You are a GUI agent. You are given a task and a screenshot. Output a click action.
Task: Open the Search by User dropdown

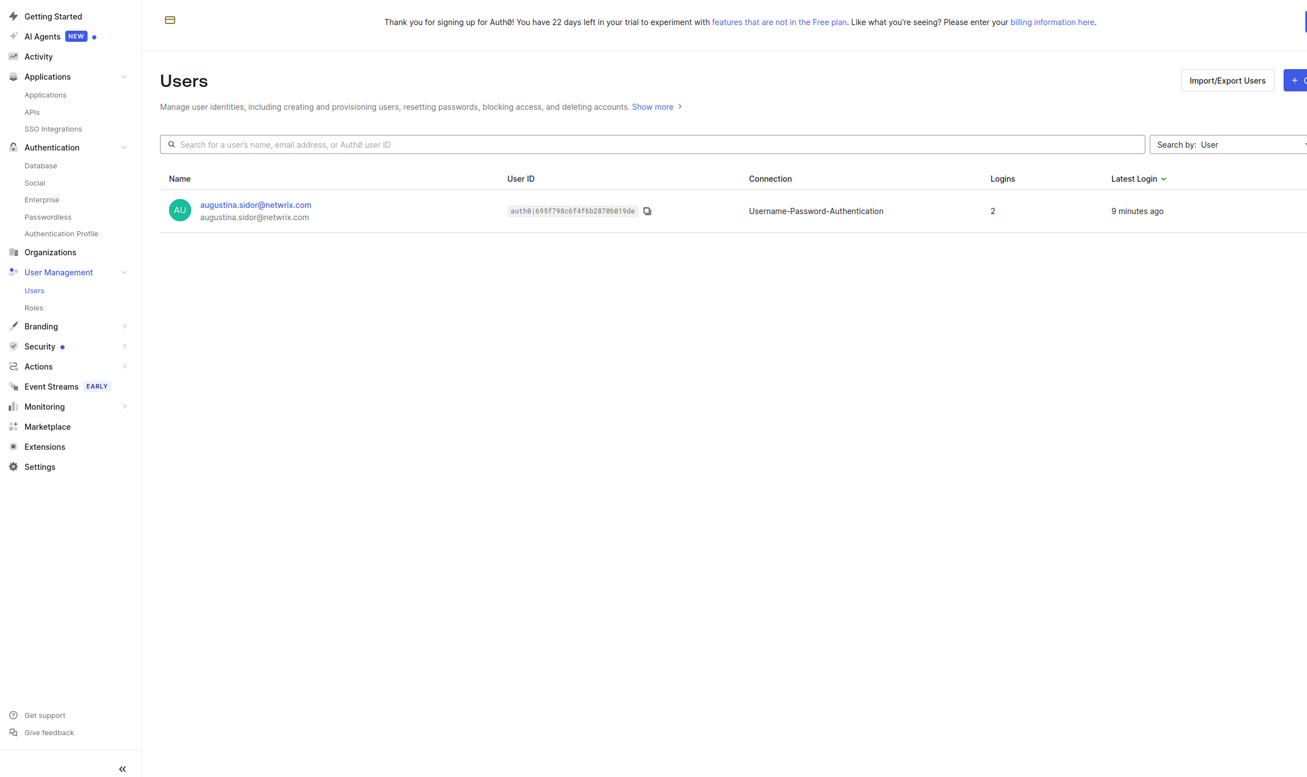click(1227, 144)
